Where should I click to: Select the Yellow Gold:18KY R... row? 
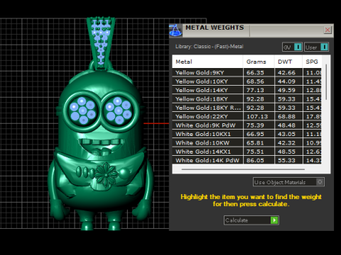[x=247, y=108]
